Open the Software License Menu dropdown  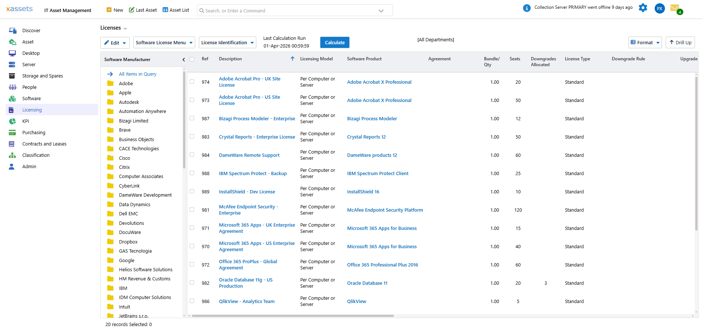[x=164, y=43]
